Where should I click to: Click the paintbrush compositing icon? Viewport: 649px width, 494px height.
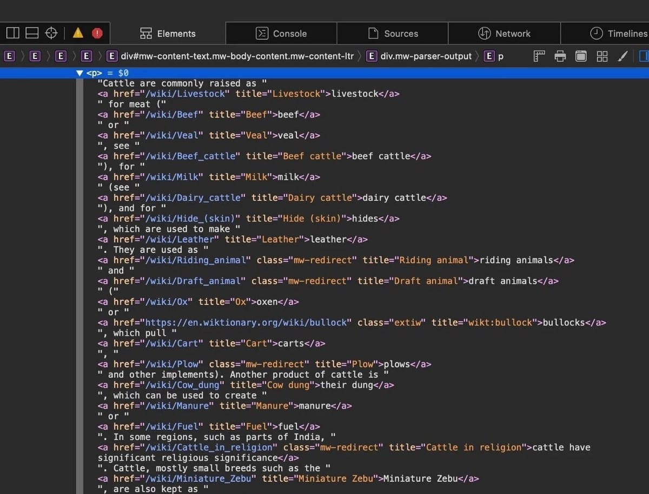[622, 56]
